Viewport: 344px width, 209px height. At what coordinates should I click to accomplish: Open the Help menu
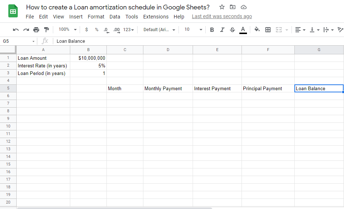(x=179, y=17)
